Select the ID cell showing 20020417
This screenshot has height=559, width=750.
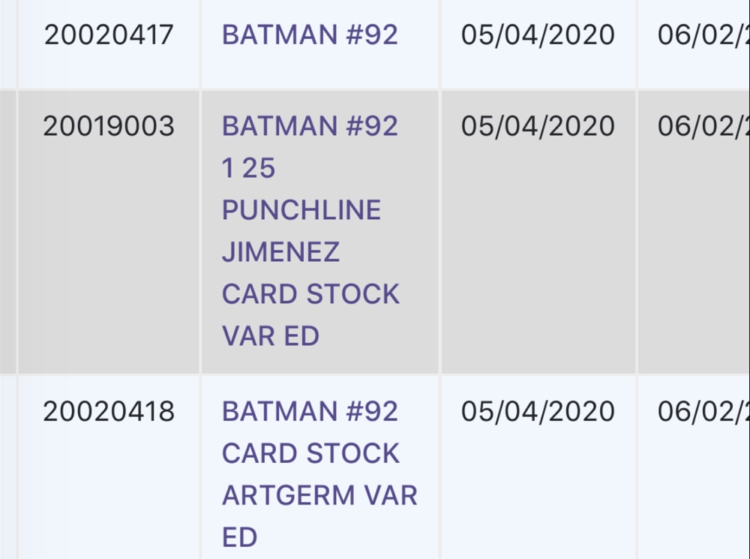110,33
